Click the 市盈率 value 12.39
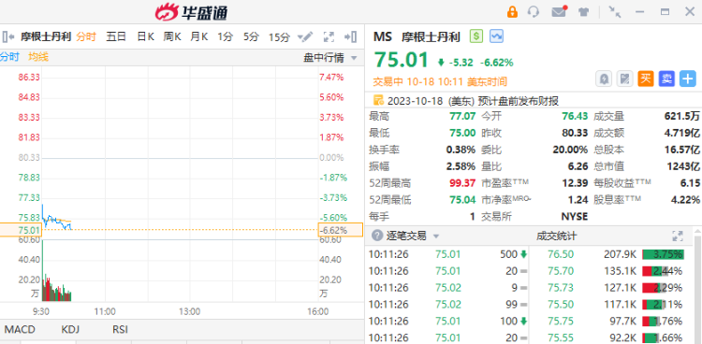 pyautogui.click(x=575, y=183)
